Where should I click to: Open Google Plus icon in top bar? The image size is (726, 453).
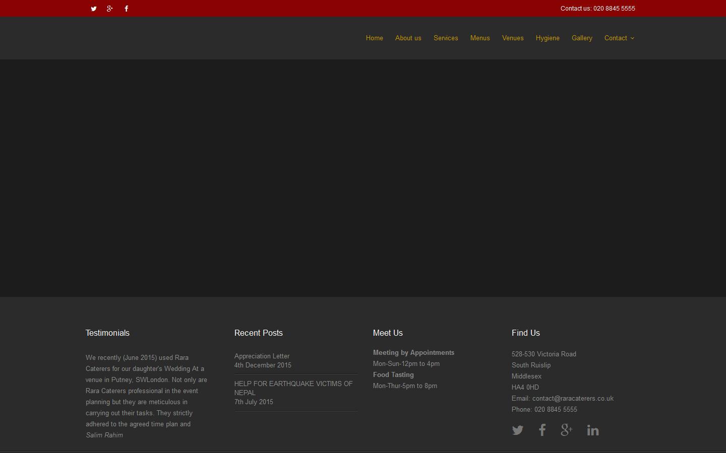110,9
